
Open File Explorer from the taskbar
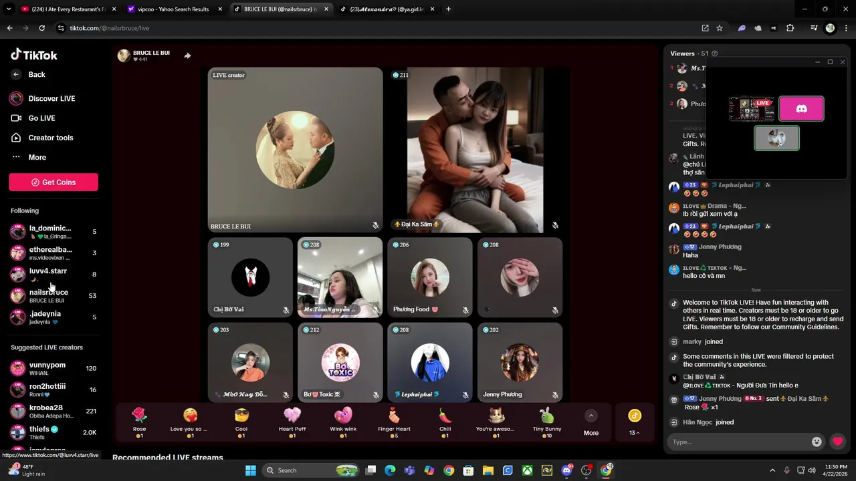coord(488,470)
